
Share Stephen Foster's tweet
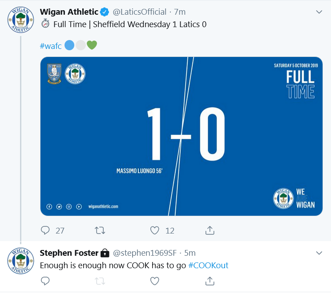tap(210, 281)
